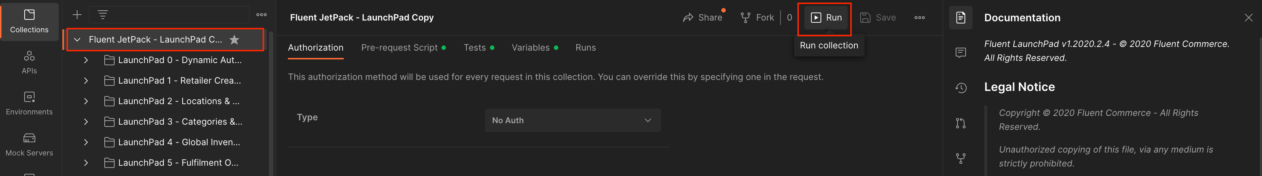Expand the LaunchPad 0 folder
Screen dimensions: 1262x176
(x=86, y=60)
